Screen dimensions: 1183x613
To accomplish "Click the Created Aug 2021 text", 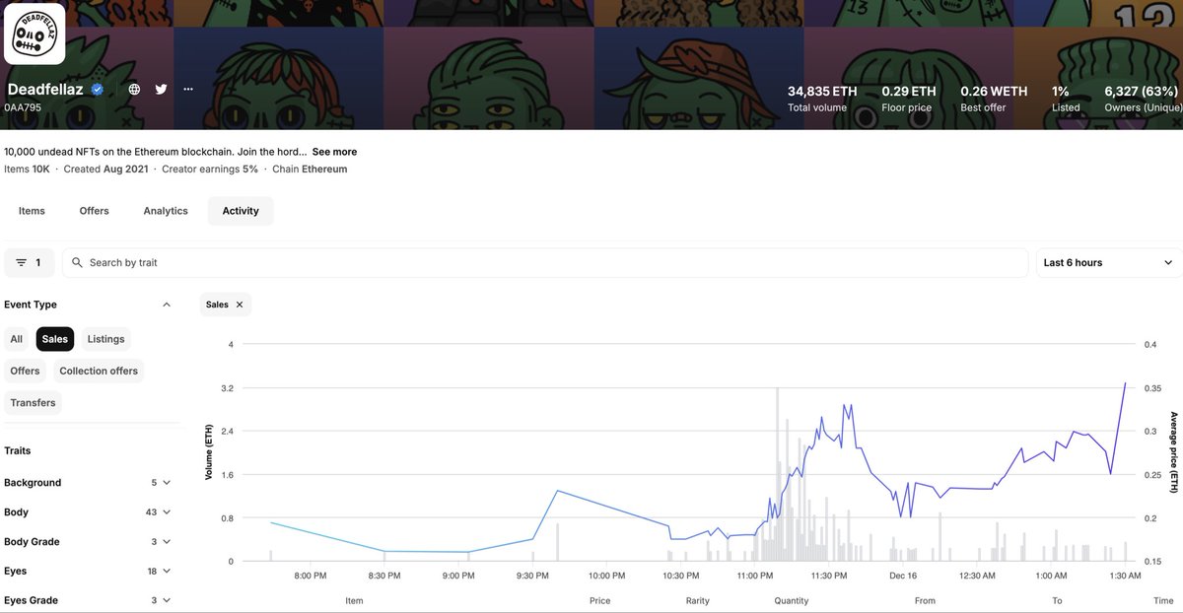I will point(106,169).
